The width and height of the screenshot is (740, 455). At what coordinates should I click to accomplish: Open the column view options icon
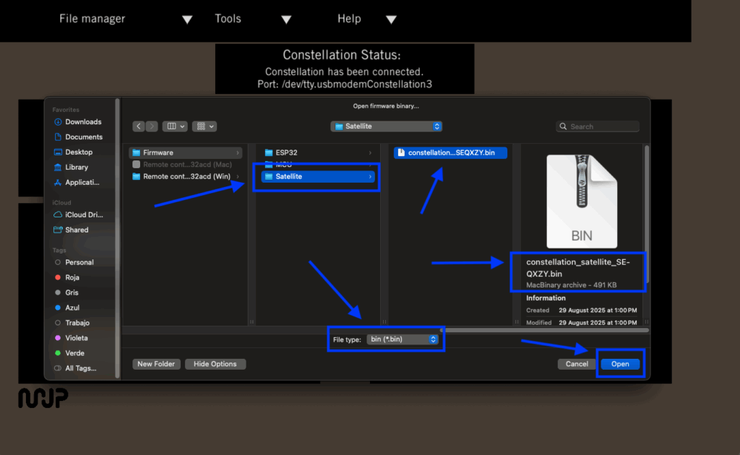[x=175, y=126]
